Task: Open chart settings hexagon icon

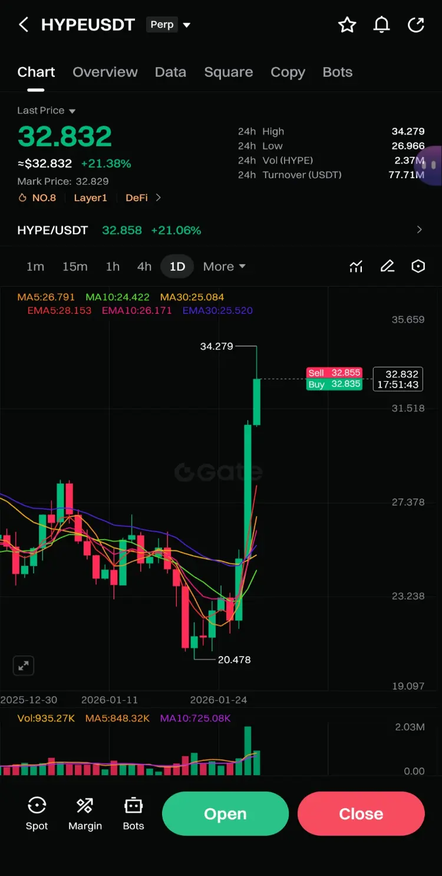Action: pos(418,267)
